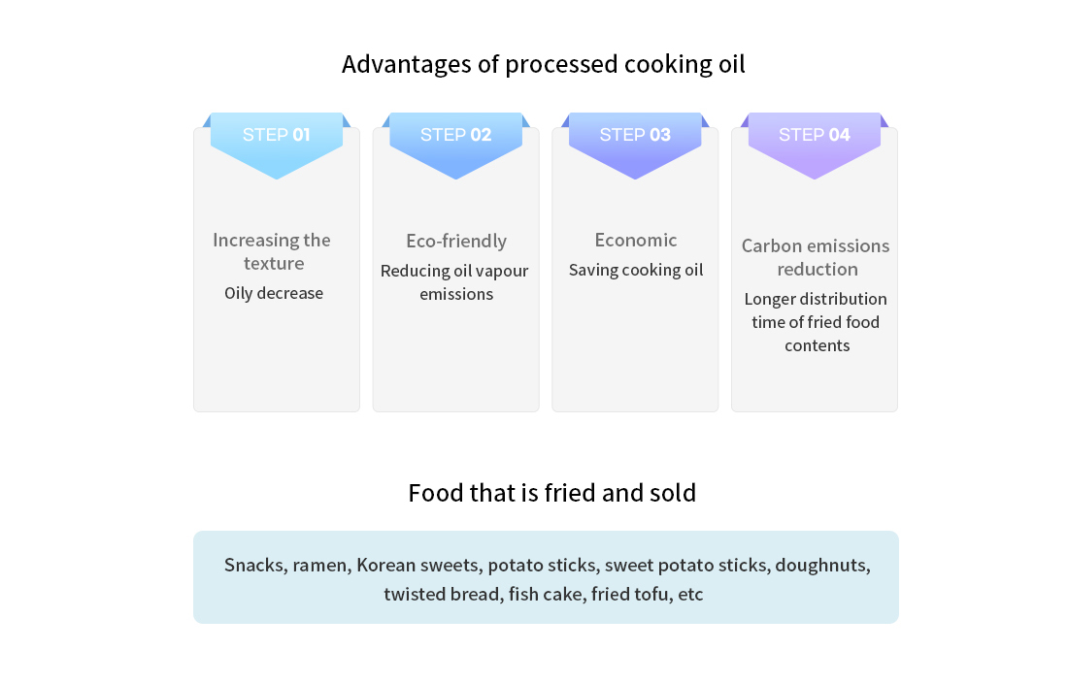Click the 'Eco-friendly' card heading
This screenshot has height=684, width=1068.
click(456, 241)
